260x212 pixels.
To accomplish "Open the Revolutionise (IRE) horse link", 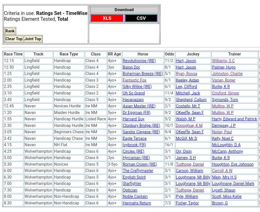I will tap(139, 61).
